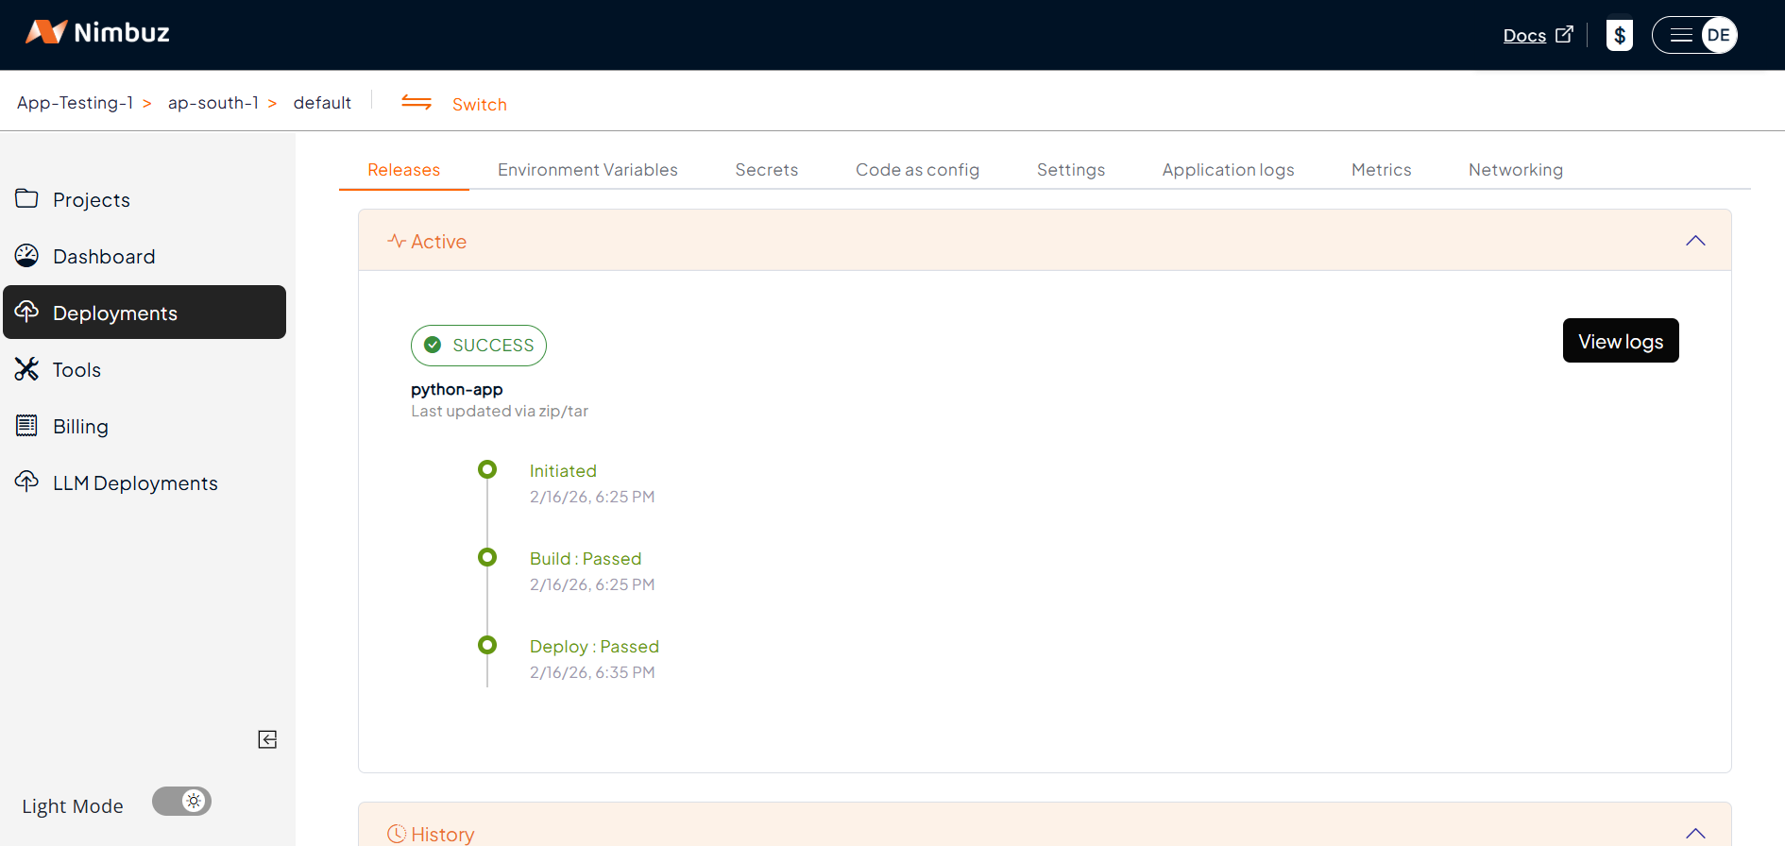The height and width of the screenshot is (846, 1785).
Task: Toggle the Light Mode switch
Action: pyautogui.click(x=182, y=802)
